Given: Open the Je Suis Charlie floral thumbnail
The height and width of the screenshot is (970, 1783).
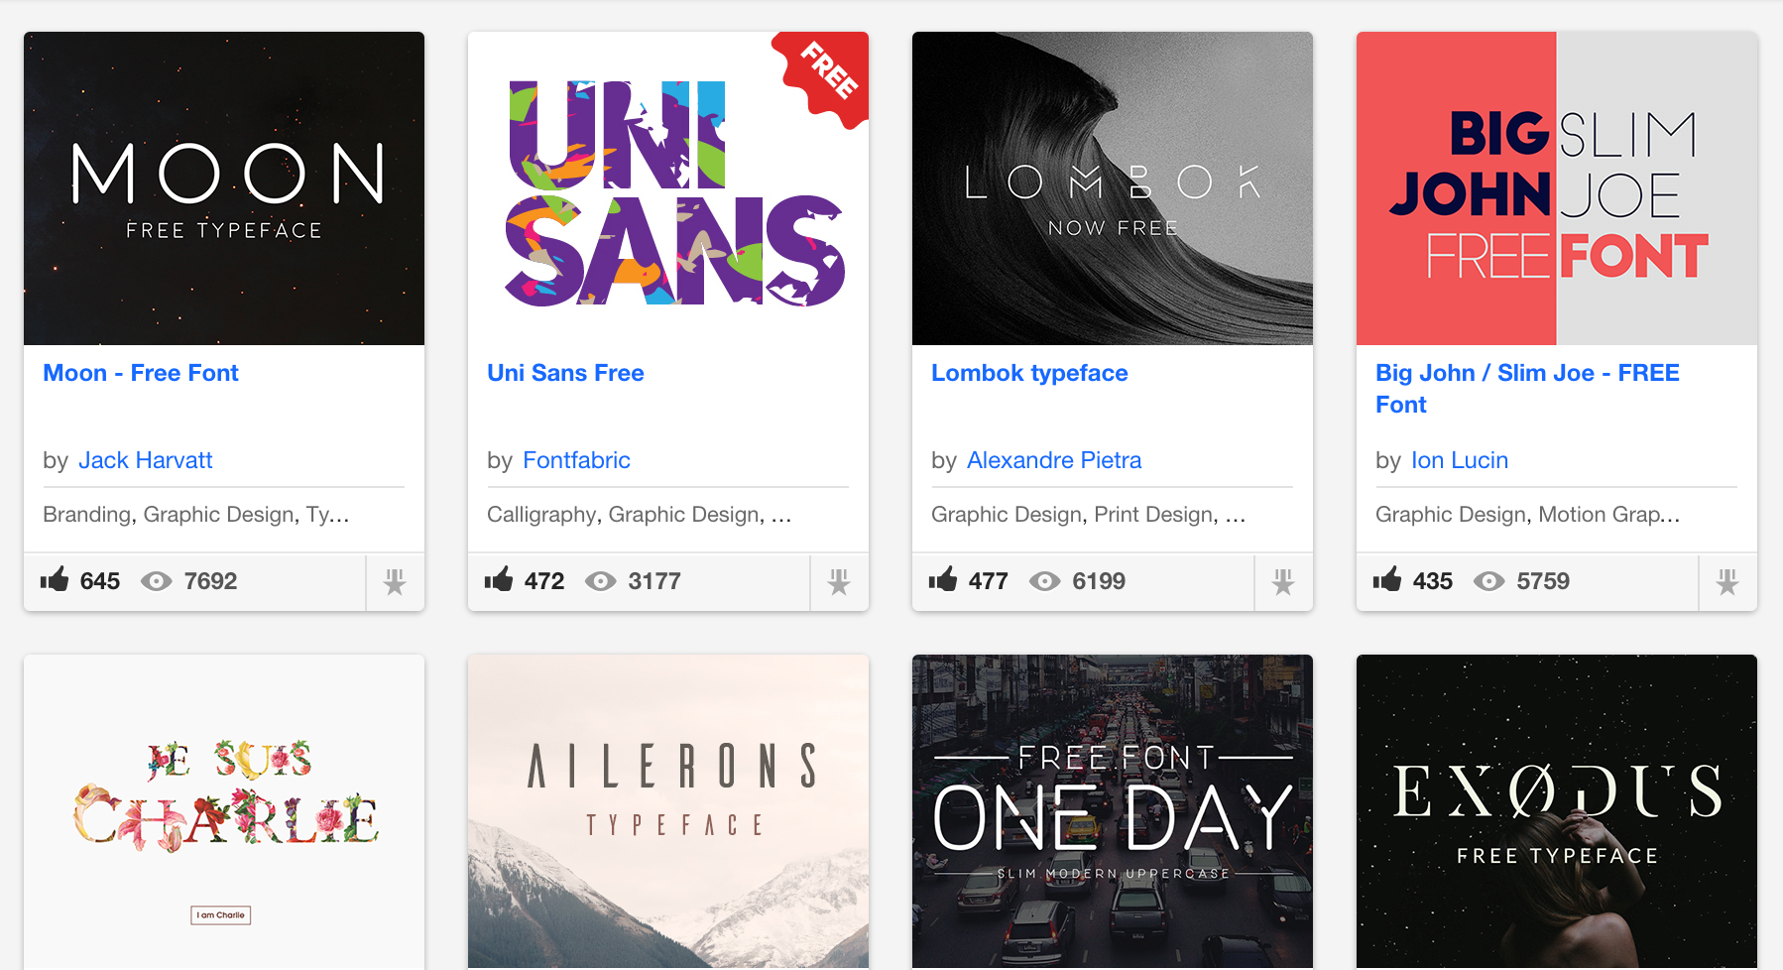Looking at the screenshot, I should point(224,812).
